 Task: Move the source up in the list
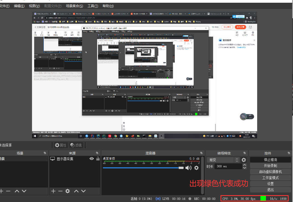click(76, 191)
